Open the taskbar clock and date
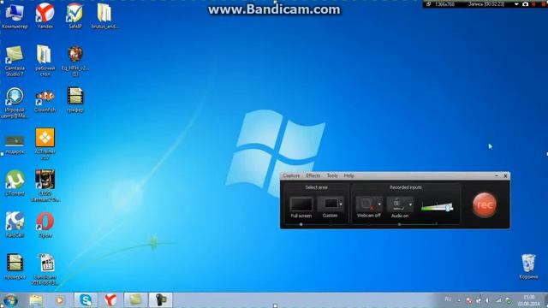The height and width of the screenshot is (308, 548). point(529,300)
